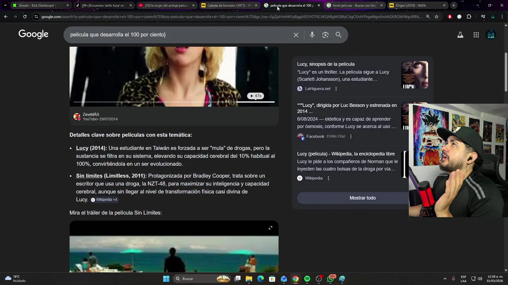Image resolution: width=508 pixels, height=285 pixels.
Task: Open the Google account avatar
Action: tap(491, 35)
